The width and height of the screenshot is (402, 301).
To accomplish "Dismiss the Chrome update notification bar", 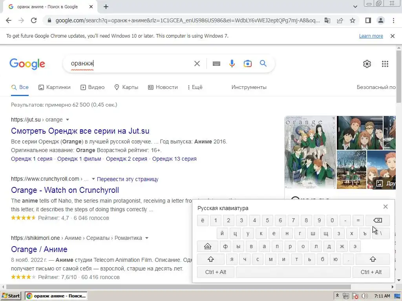I will (x=392, y=36).
